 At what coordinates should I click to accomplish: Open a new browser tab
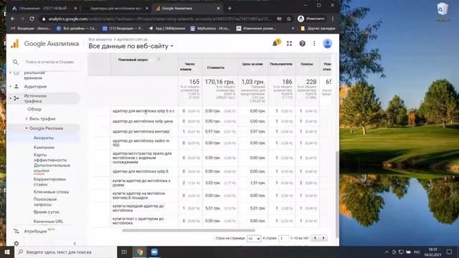[x=229, y=8]
